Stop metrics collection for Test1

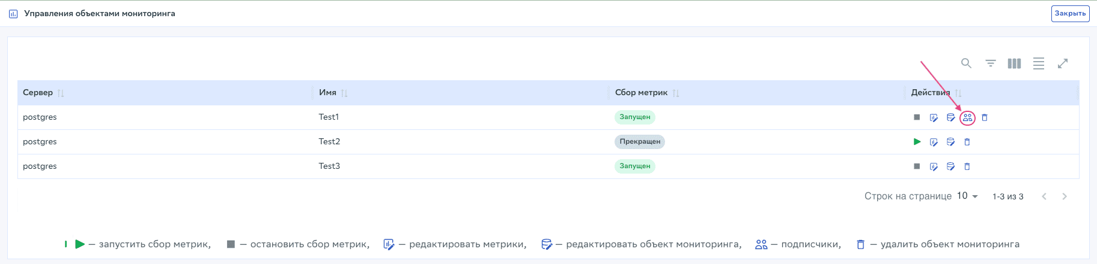point(917,117)
